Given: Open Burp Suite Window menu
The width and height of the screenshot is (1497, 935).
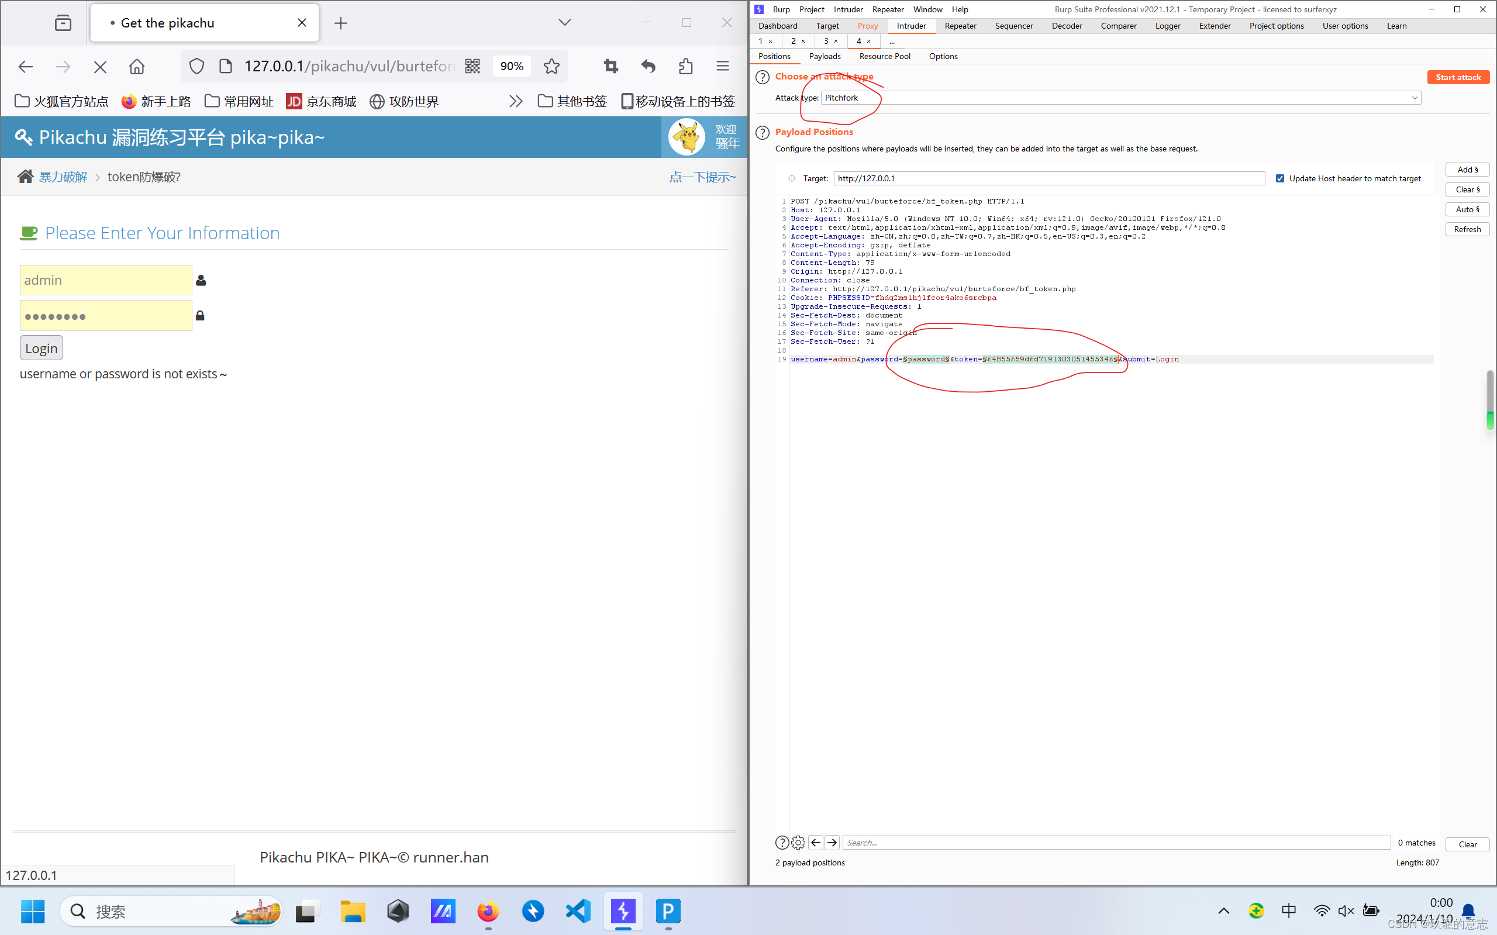Looking at the screenshot, I should click(x=927, y=9).
